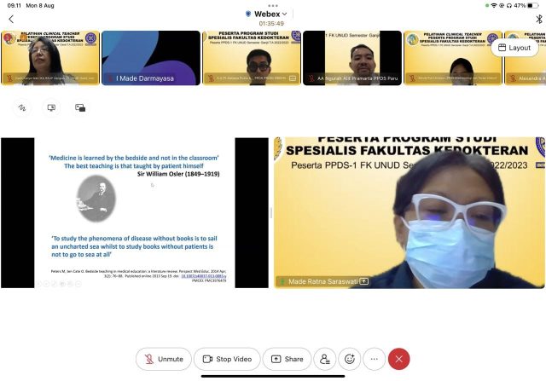This screenshot has width=546, height=381.
Task: Open the participants list icon
Action: [x=324, y=359]
